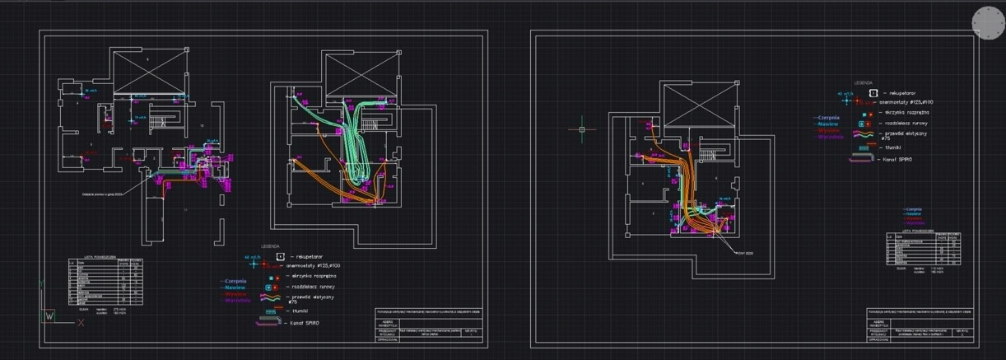
Task: Click the rekuperator symbol in the left sheet legend
Action: pos(281,256)
